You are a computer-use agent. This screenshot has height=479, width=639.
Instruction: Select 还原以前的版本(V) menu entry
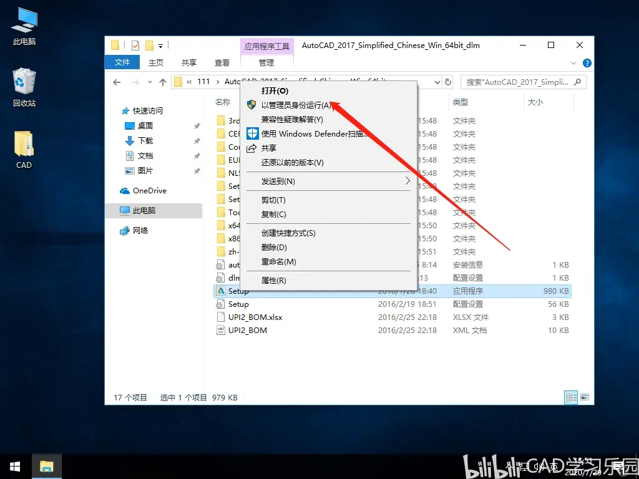point(328,163)
